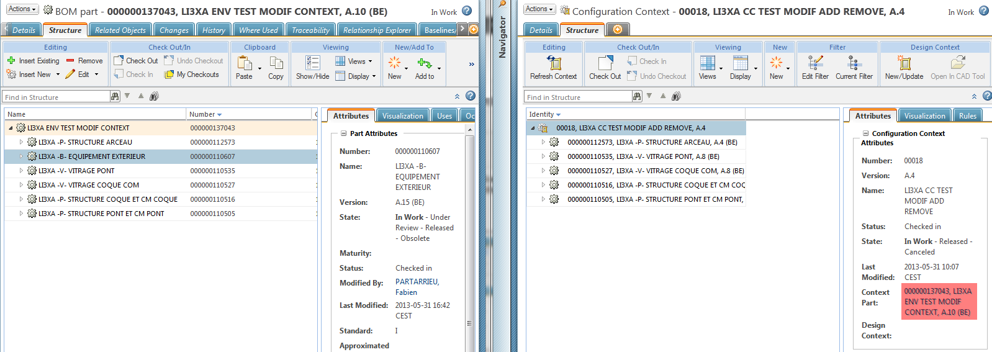Expand LI3XA -V- VITRAGE PONT node
This screenshot has height=352, width=992.
tap(21, 171)
